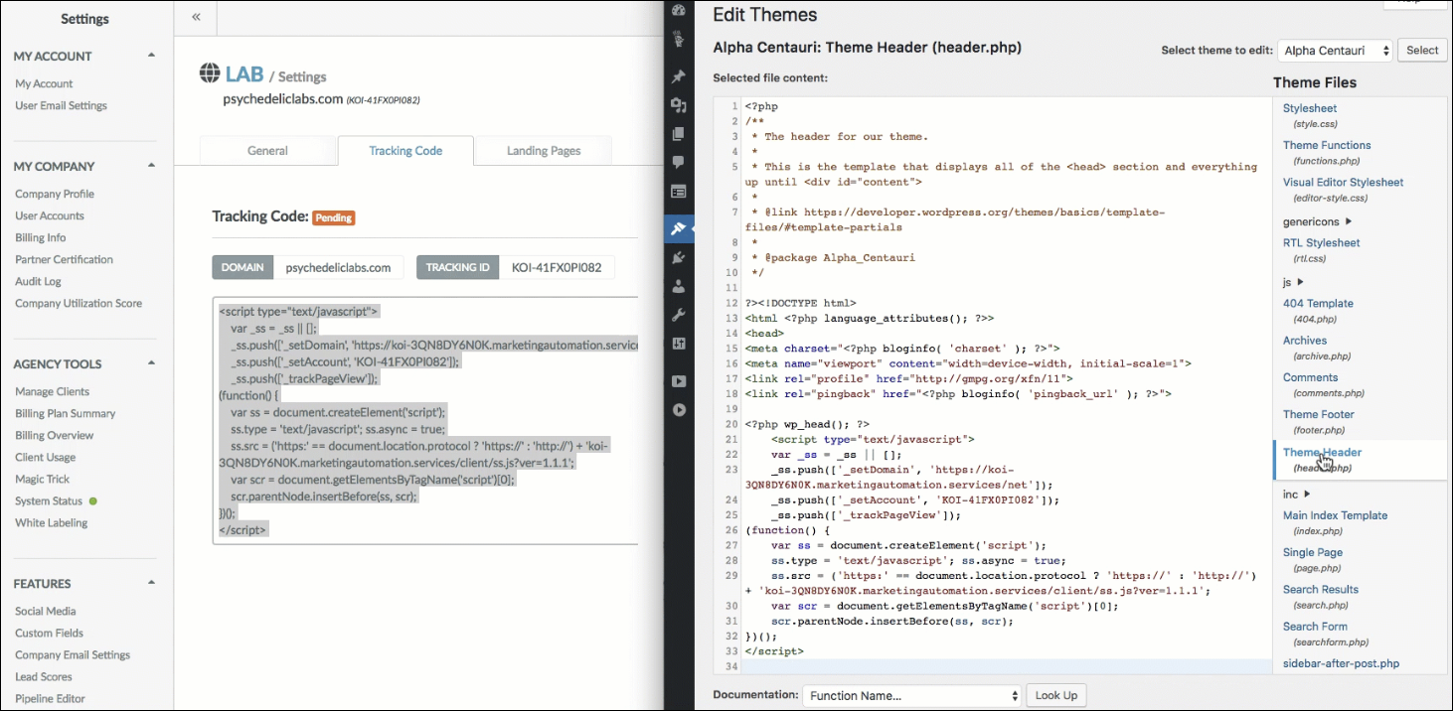Open Manage Clients under Agency Tools
Viewport: 1453px width, 711px height.
click(53, 391)
